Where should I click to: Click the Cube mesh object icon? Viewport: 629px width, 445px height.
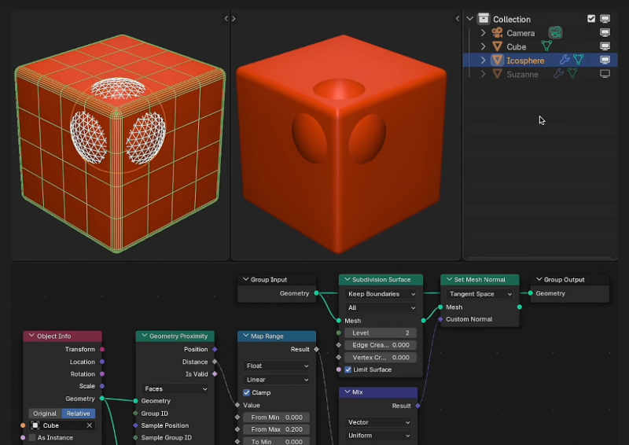(x=497, y=46)
